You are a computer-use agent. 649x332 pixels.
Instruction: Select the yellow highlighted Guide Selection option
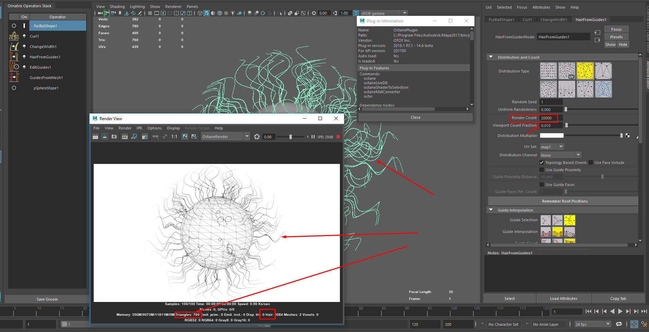(569, 220)
